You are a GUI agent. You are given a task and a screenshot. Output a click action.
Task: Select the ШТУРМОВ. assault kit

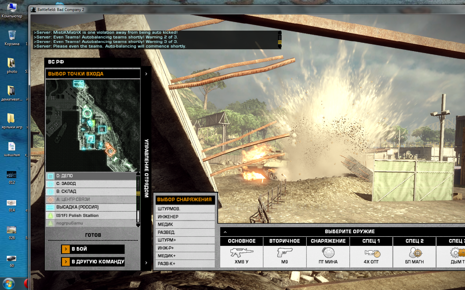pyautogui.click(x=185, y=209)
